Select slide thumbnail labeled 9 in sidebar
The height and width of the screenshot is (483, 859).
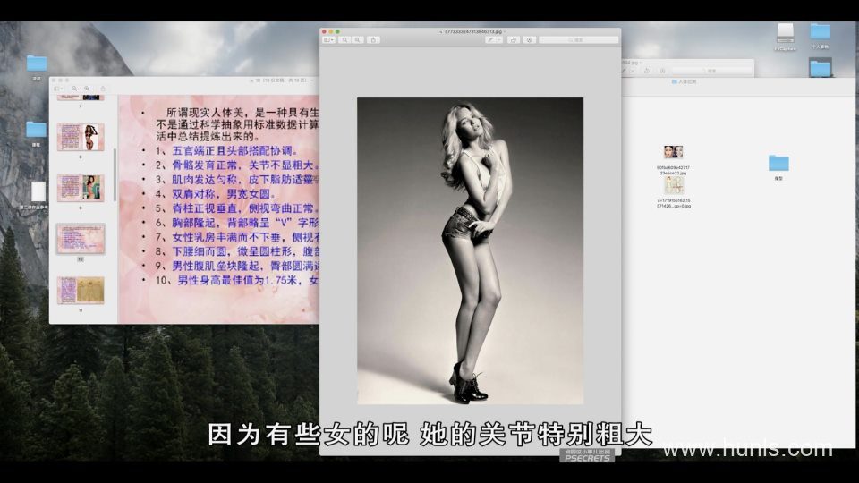(81, 188)
